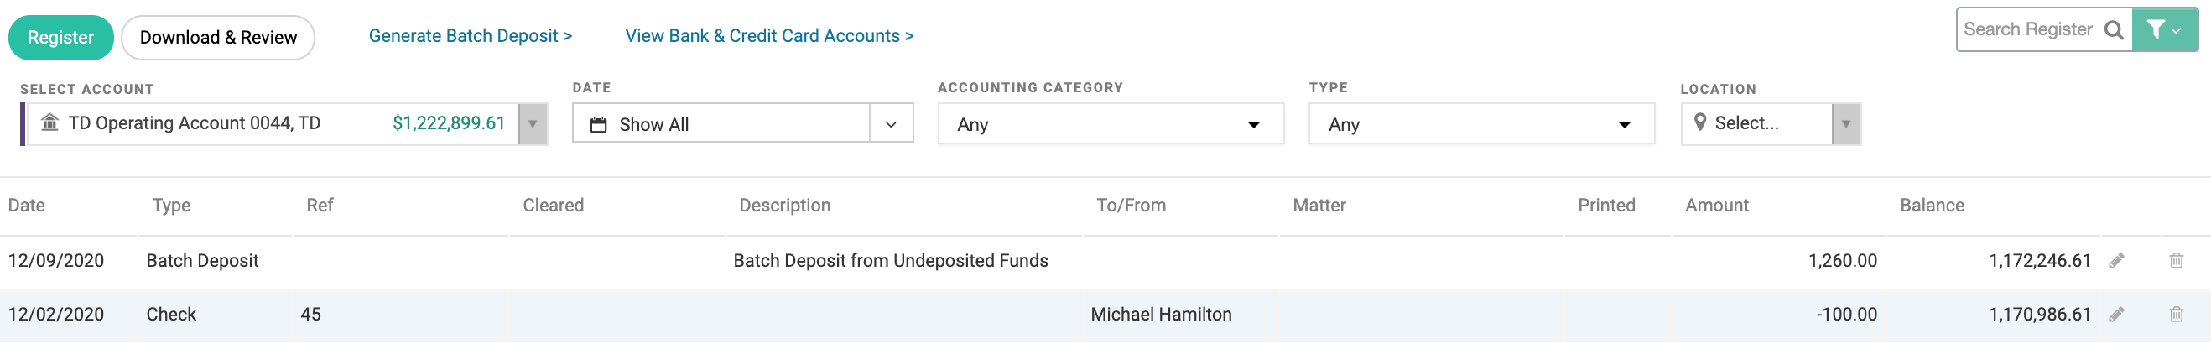
Task: Click the calendar icon in Date field
Action: [x=598, y=124]
